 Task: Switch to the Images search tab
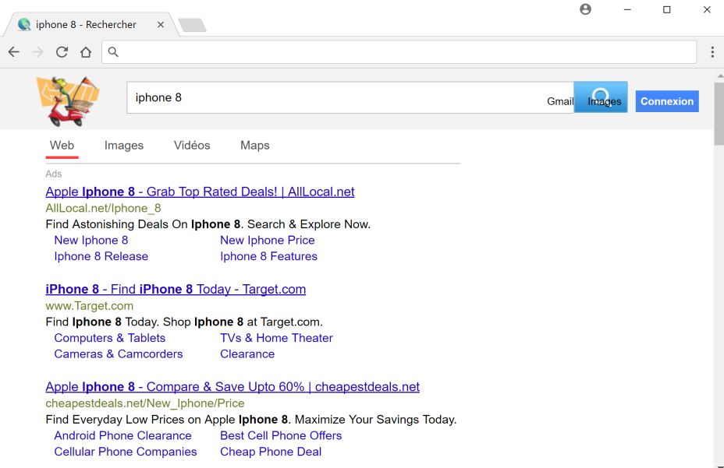(124, 146)
